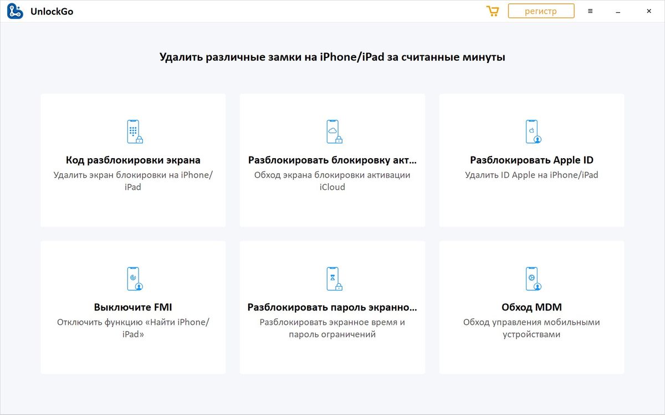
Task: Open the Обход MDM feature
Action: (x=531, y=307)
